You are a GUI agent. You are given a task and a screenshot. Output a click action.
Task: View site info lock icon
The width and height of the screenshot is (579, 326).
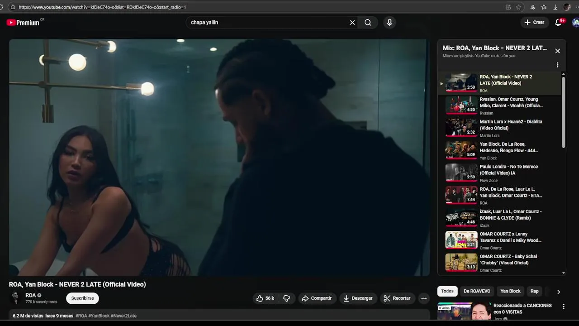click(13, 7)
